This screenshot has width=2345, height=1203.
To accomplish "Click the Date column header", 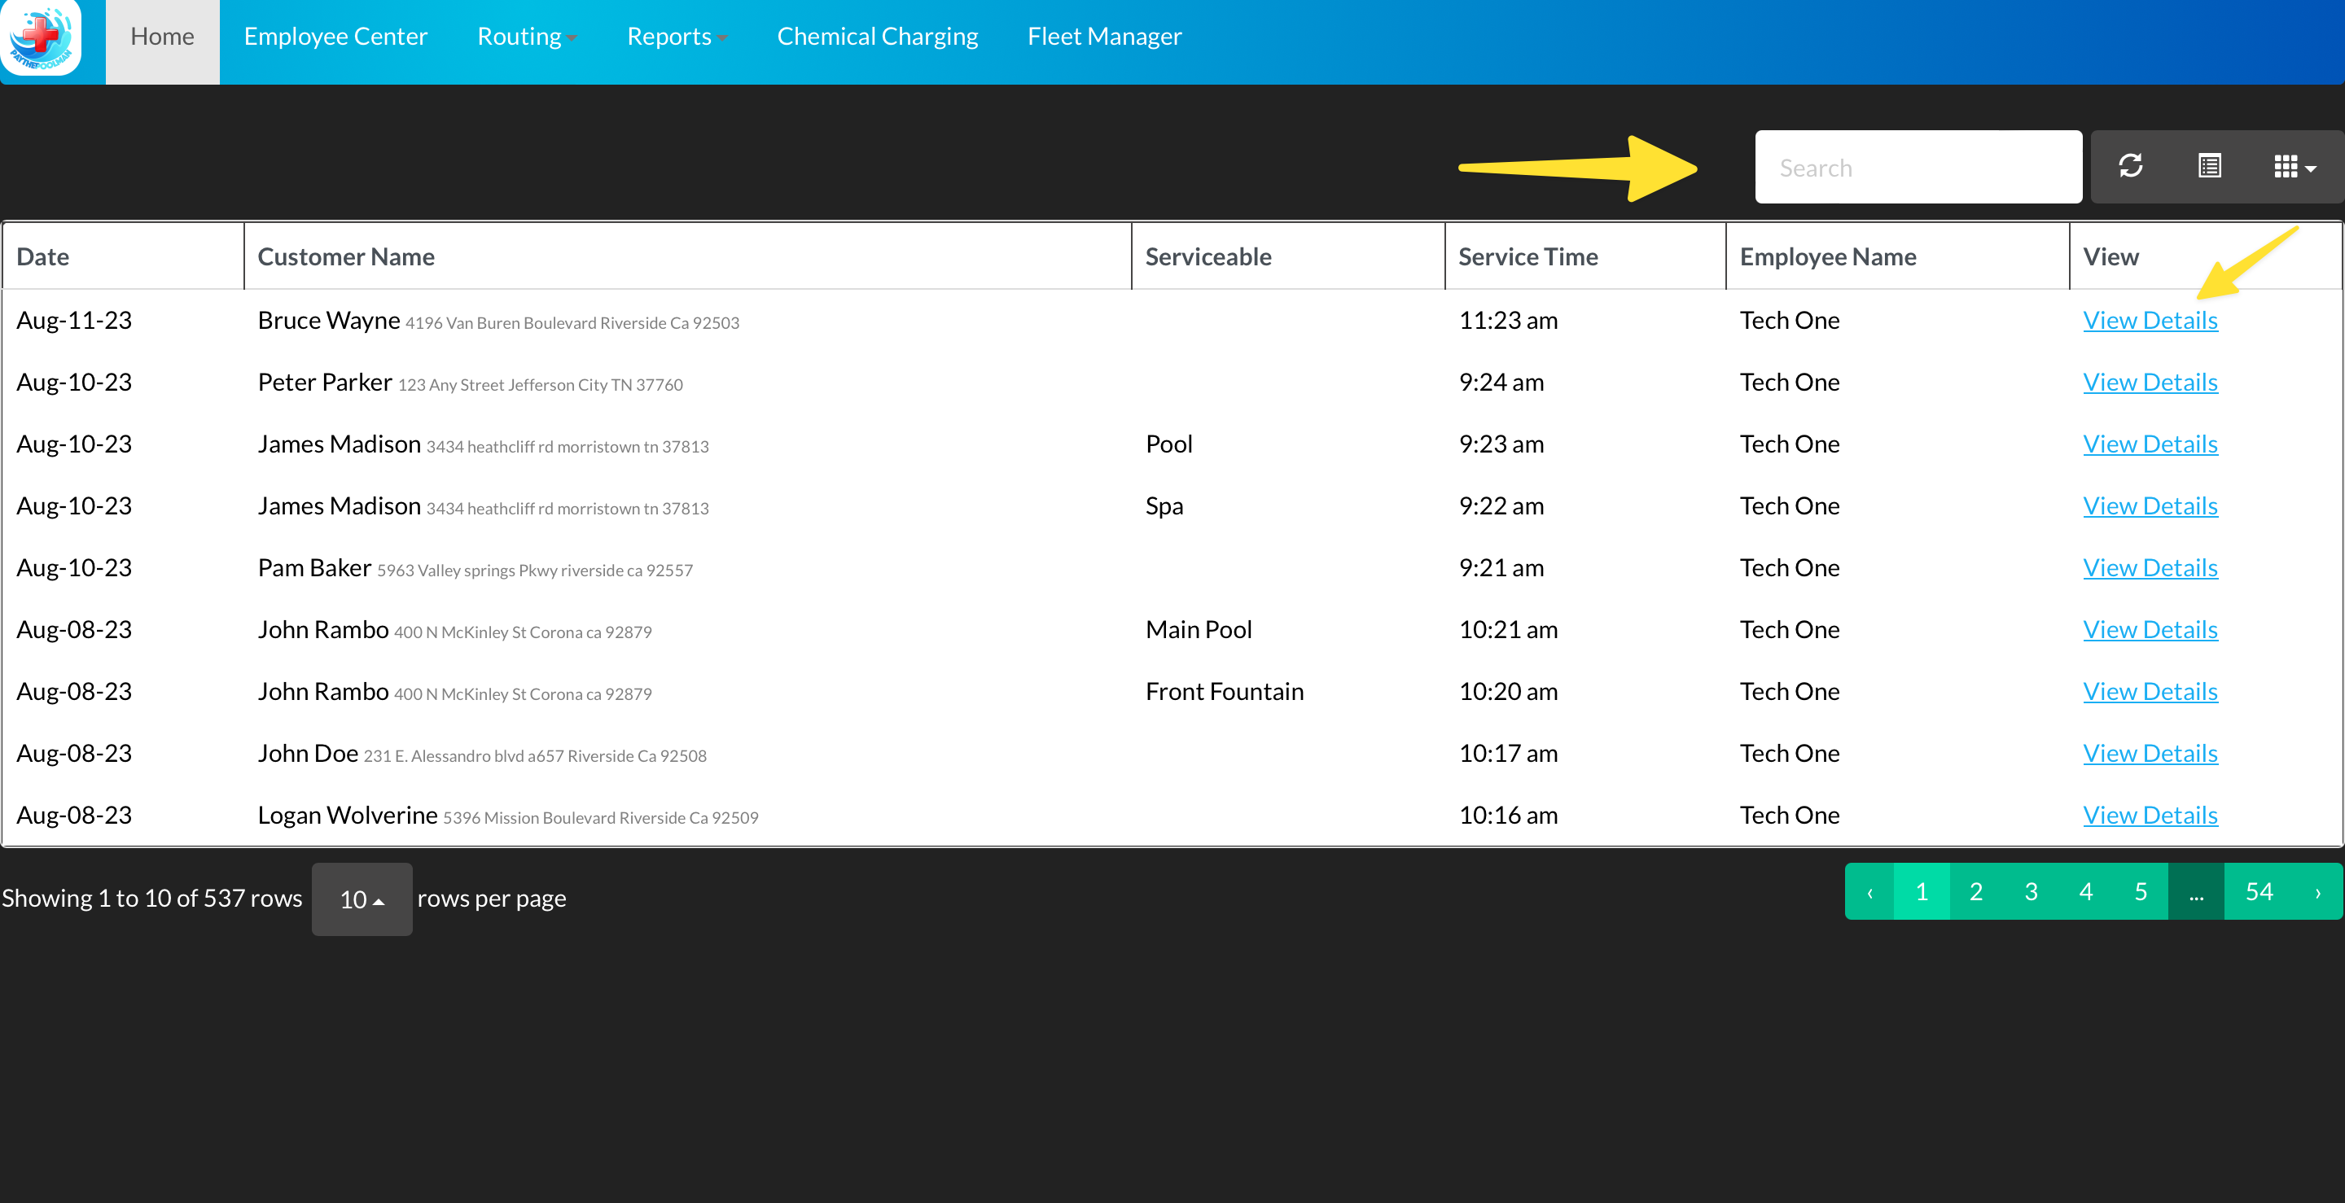I will click(x=43, y=256).
